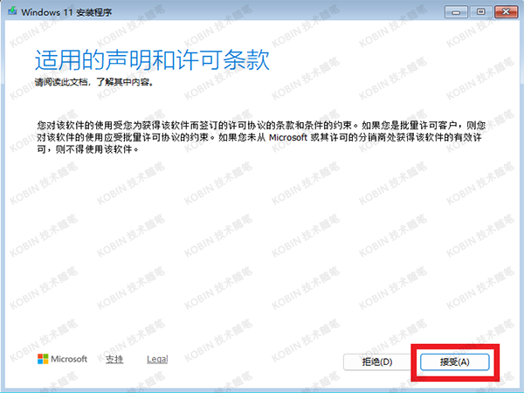Image resolution: width=524 pixels, height=393 pixels.
Task: Click the Microsoft logo
Action: tap(62, 359)
